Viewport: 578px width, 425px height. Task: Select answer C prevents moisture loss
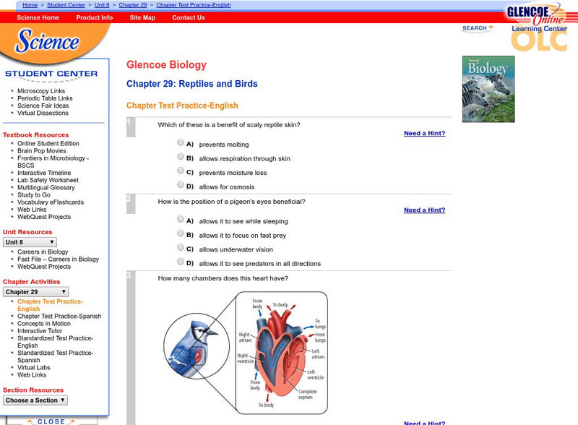click(180, 171)
